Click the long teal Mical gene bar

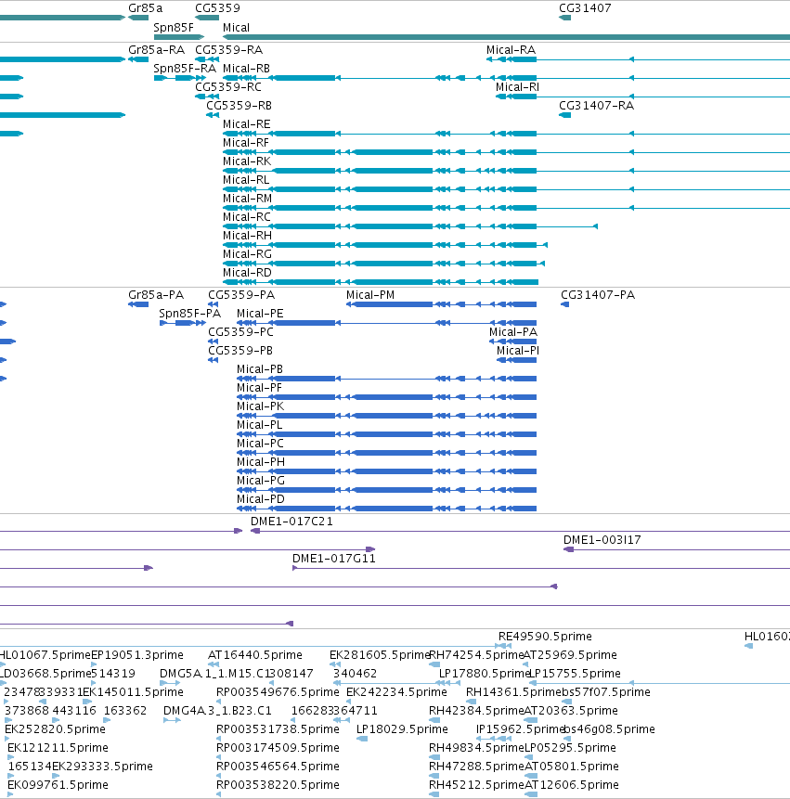pyautogui.click(x=506, y=37)
